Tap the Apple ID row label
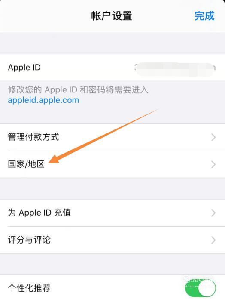The height and width of the screenshot is (299, 225). click(x=24, y=68)
